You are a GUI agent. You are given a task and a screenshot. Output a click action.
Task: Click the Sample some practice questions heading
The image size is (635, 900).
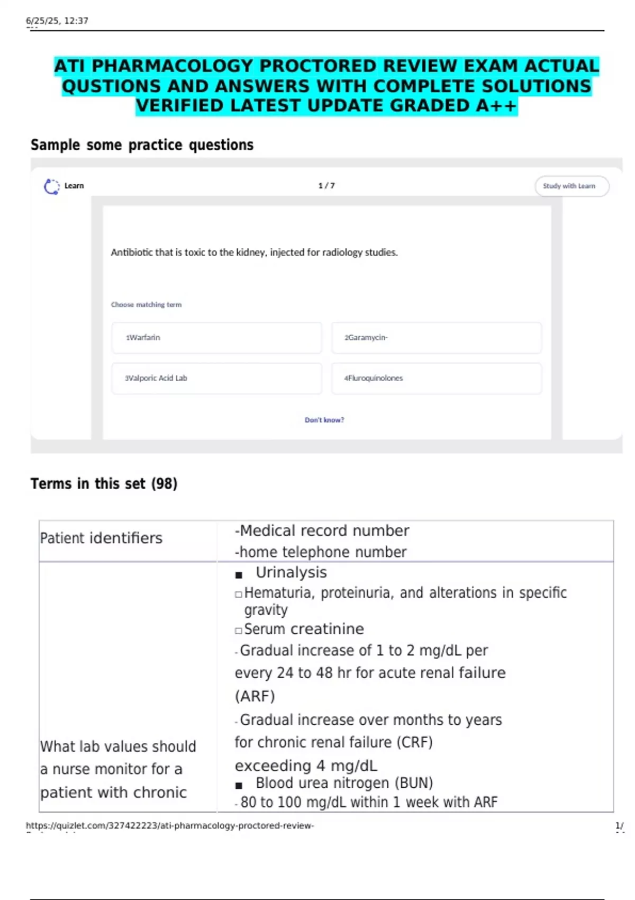coord(142,145)
